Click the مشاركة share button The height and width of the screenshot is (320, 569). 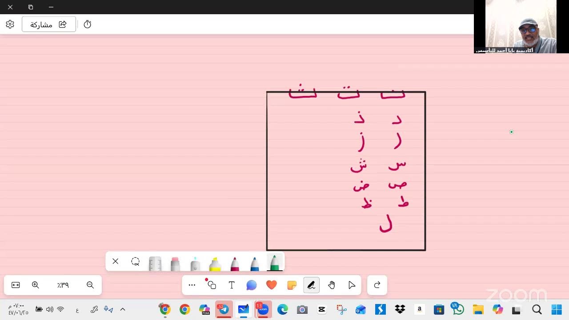(x=49, y=24)
